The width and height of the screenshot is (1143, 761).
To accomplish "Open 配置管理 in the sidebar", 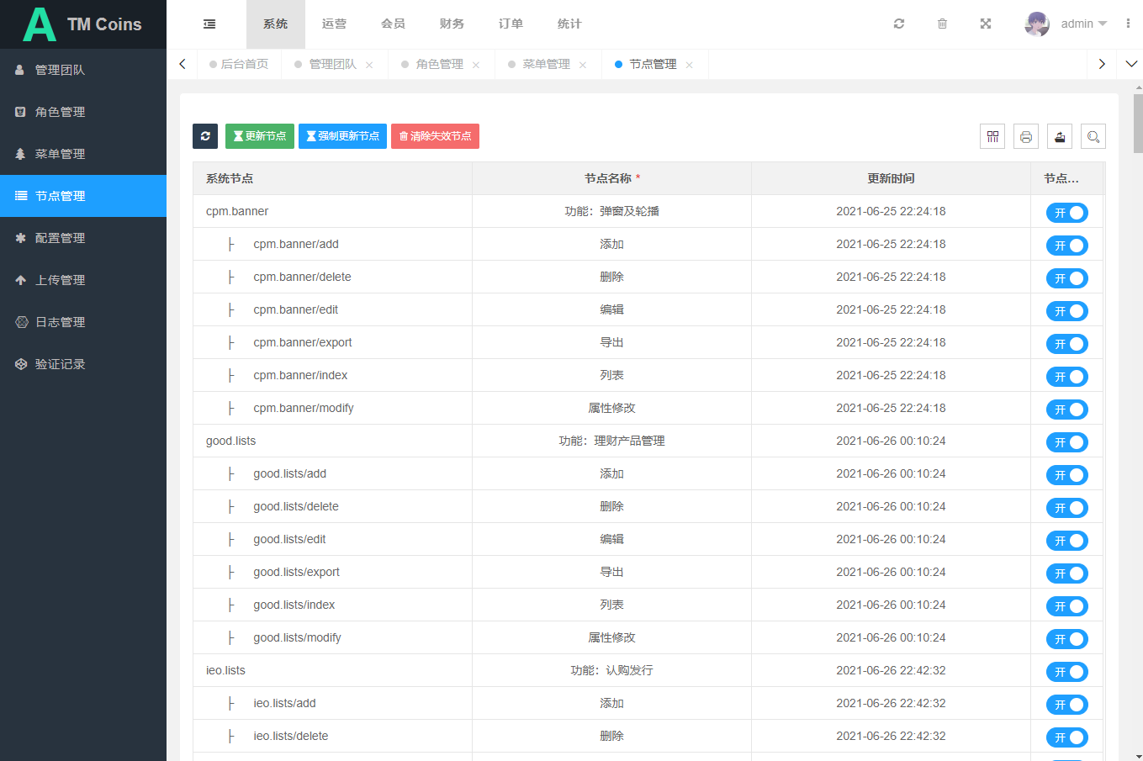I will tap(60, 238).
